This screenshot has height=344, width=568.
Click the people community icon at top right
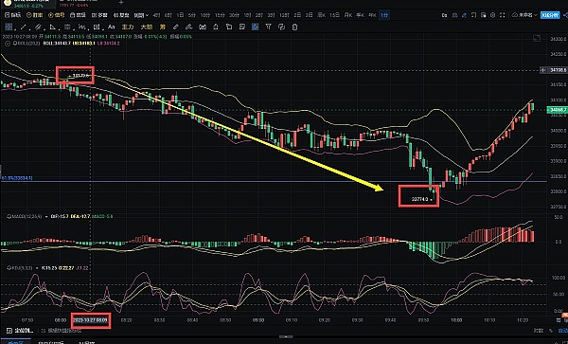[454, 15]
